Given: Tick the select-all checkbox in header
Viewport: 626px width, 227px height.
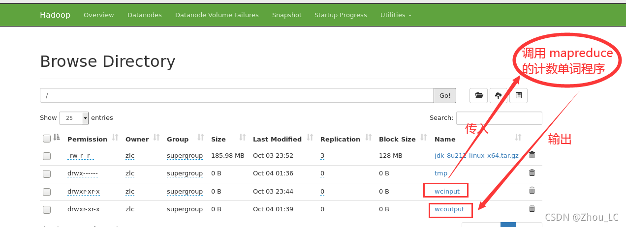Looking at the screenshot, I should coord(47,139).
